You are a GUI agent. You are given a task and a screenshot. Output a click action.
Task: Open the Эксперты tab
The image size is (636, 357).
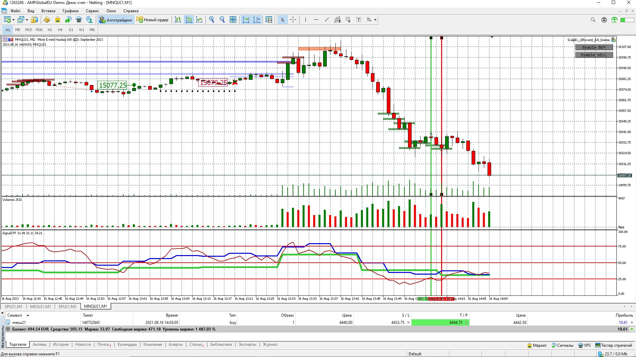tap(247, 344)
